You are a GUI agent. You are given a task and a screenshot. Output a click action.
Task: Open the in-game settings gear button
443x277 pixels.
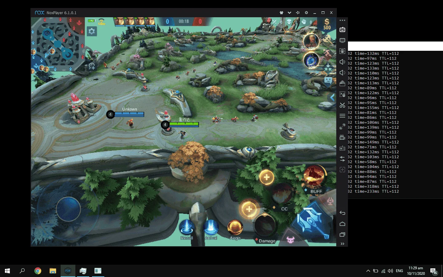pos(92,31)
